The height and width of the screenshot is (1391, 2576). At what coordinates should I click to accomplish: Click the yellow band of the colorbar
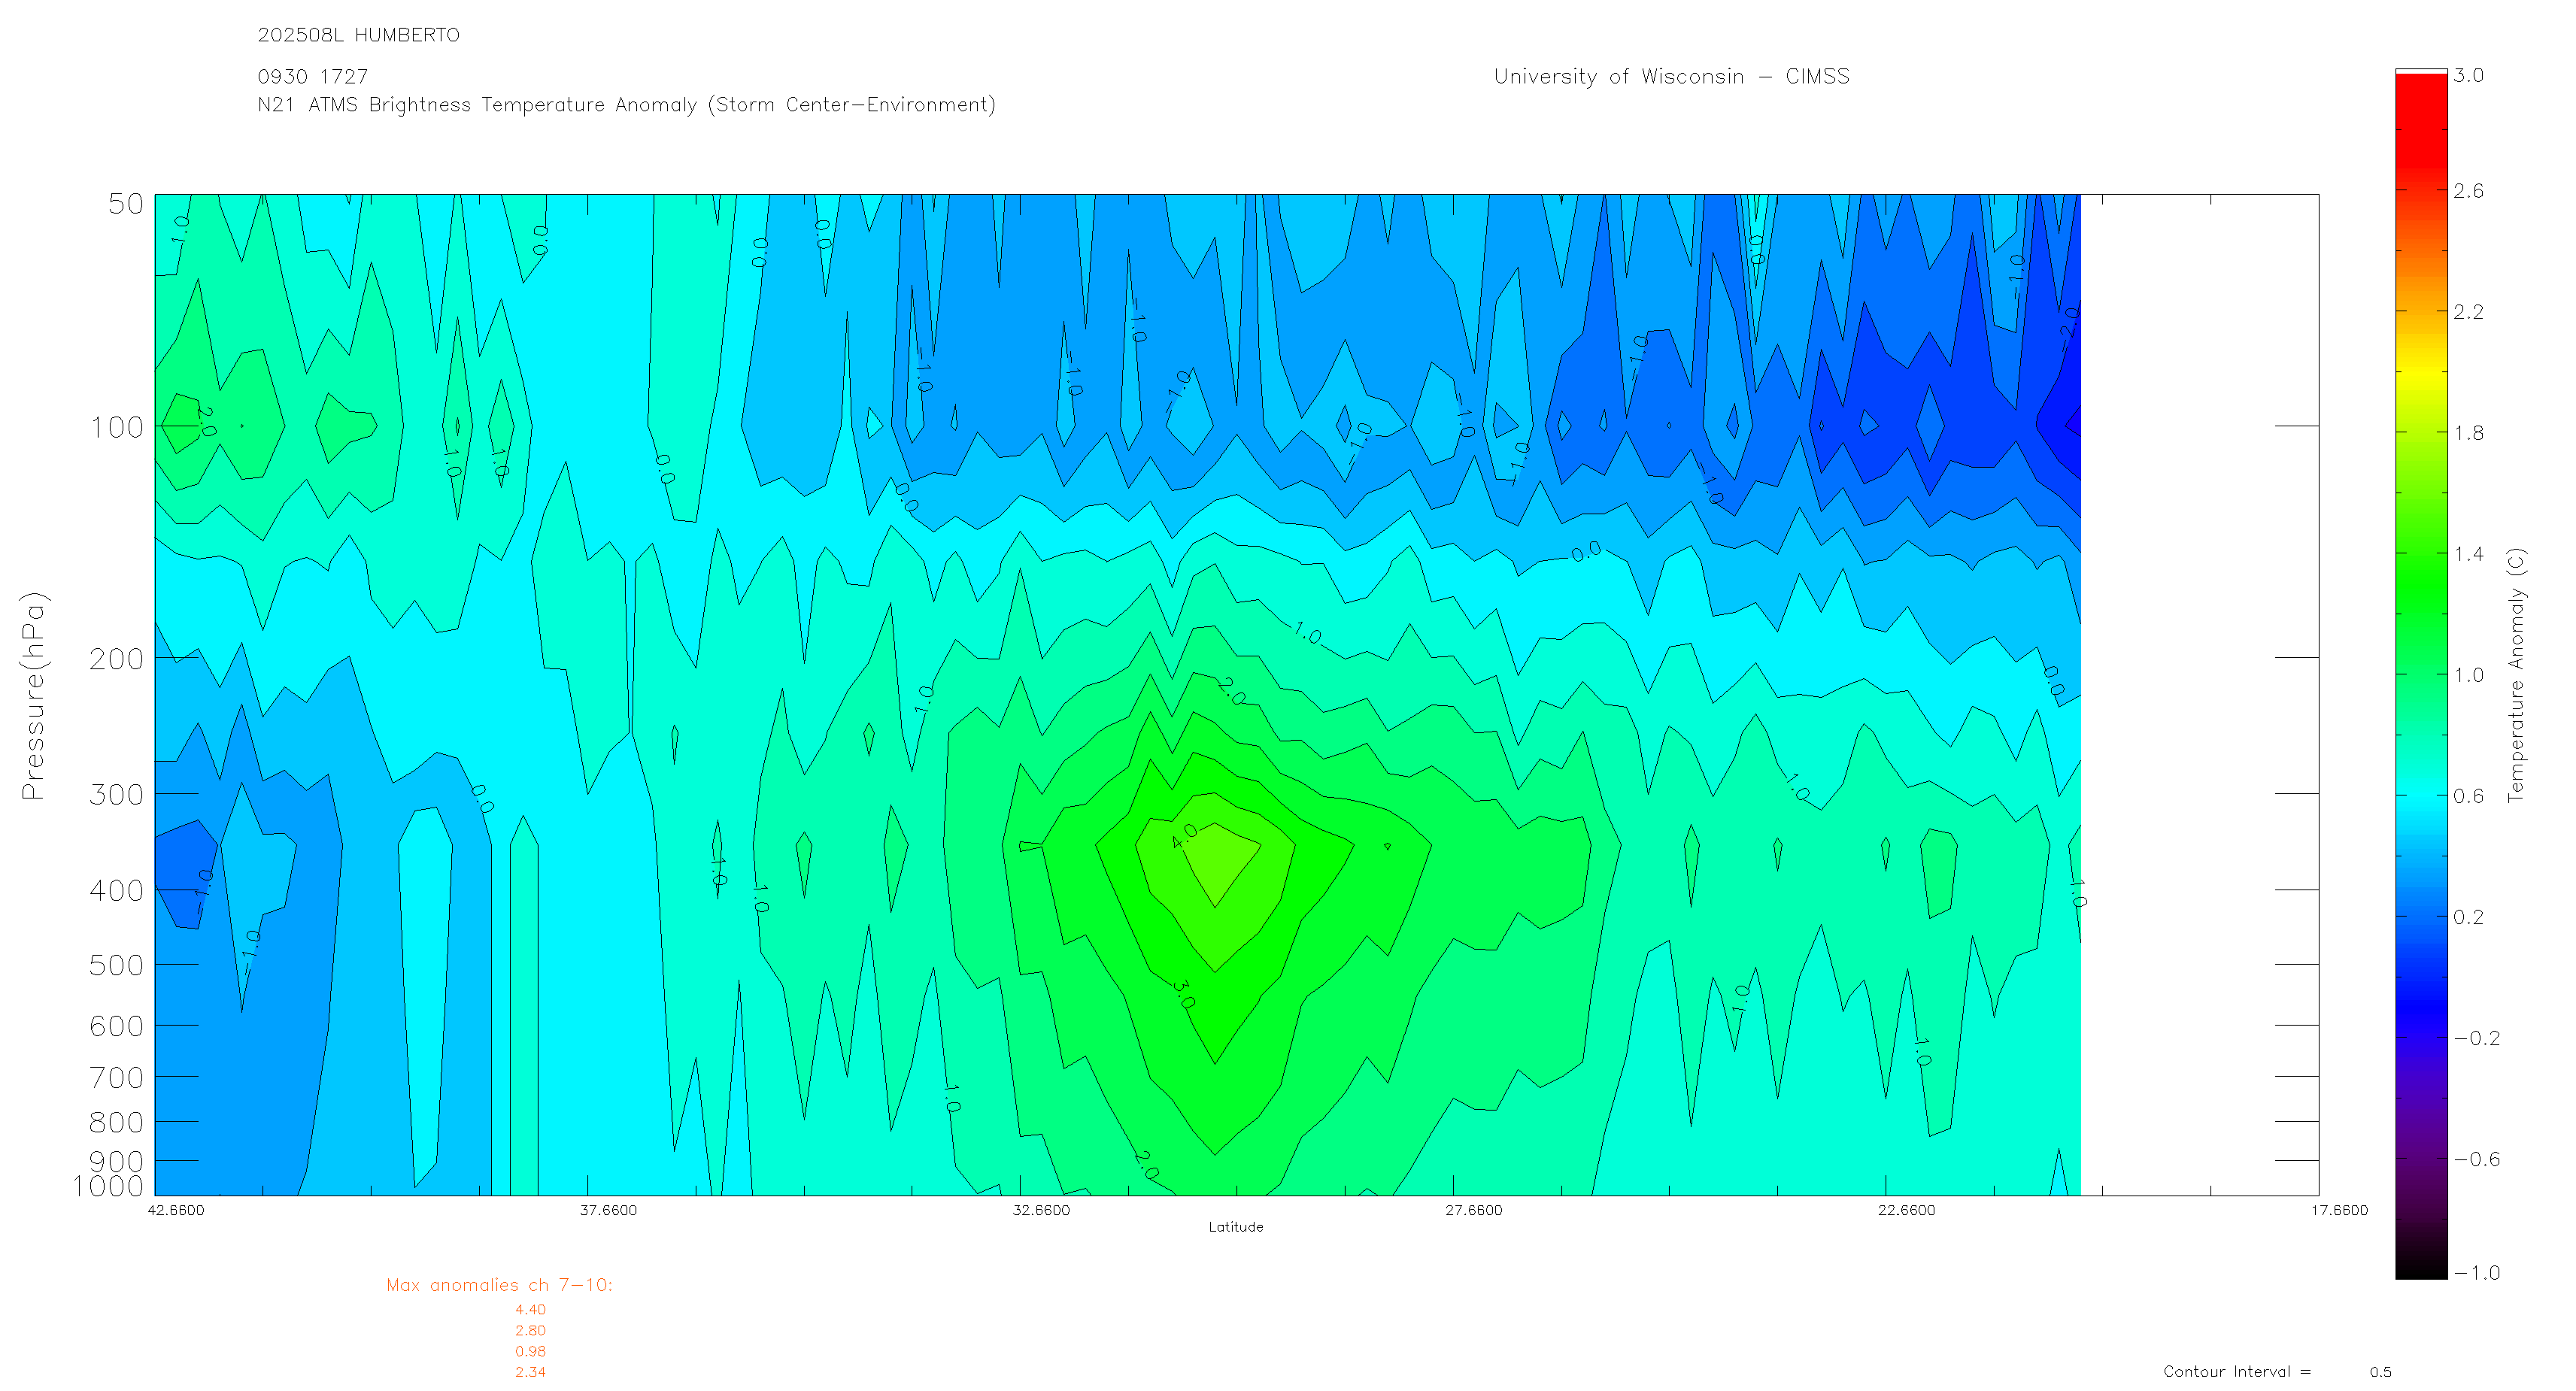pos(2420,375)
